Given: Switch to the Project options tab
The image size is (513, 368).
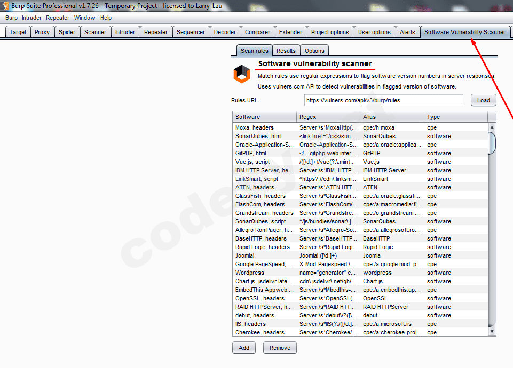Looking at the screenshot, I should coord(330,32).
